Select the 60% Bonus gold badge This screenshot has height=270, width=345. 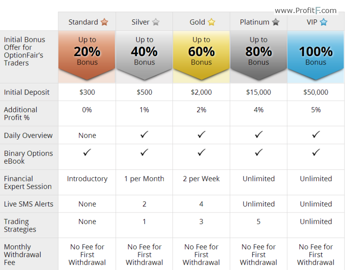click(x=201, y=55)
